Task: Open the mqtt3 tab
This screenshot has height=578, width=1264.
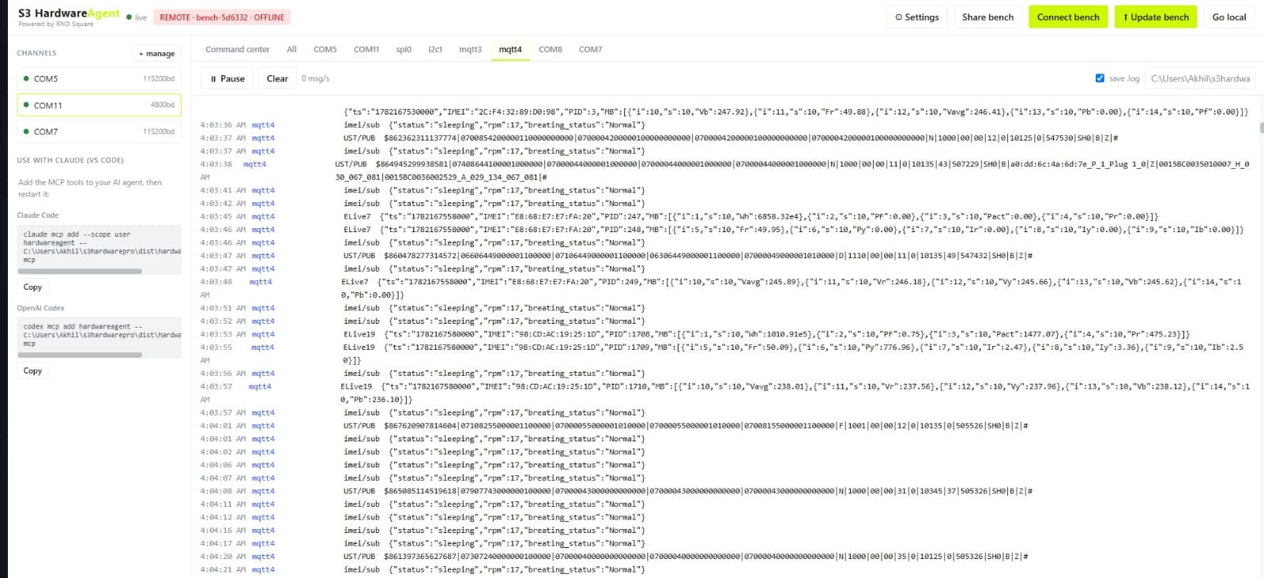Action: coord(470,49)
